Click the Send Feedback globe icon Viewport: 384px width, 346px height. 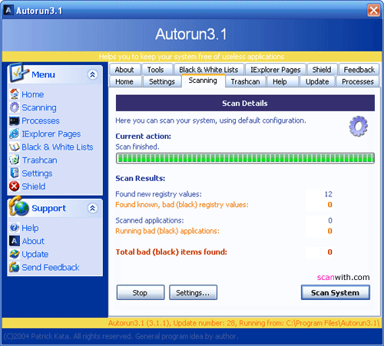(x=15, y=267)
